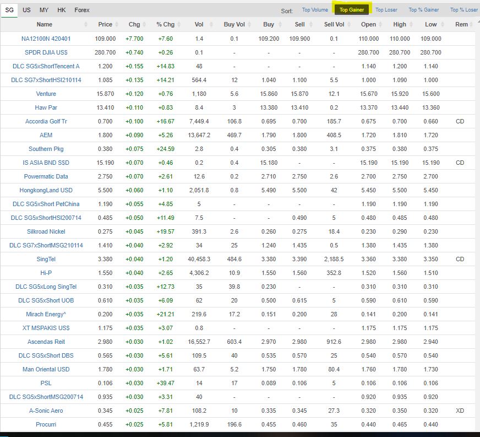The height and width of the screenshot is (437, 480).
Task: Open Man Oriental USD link
Action: (x=46, y=370)
